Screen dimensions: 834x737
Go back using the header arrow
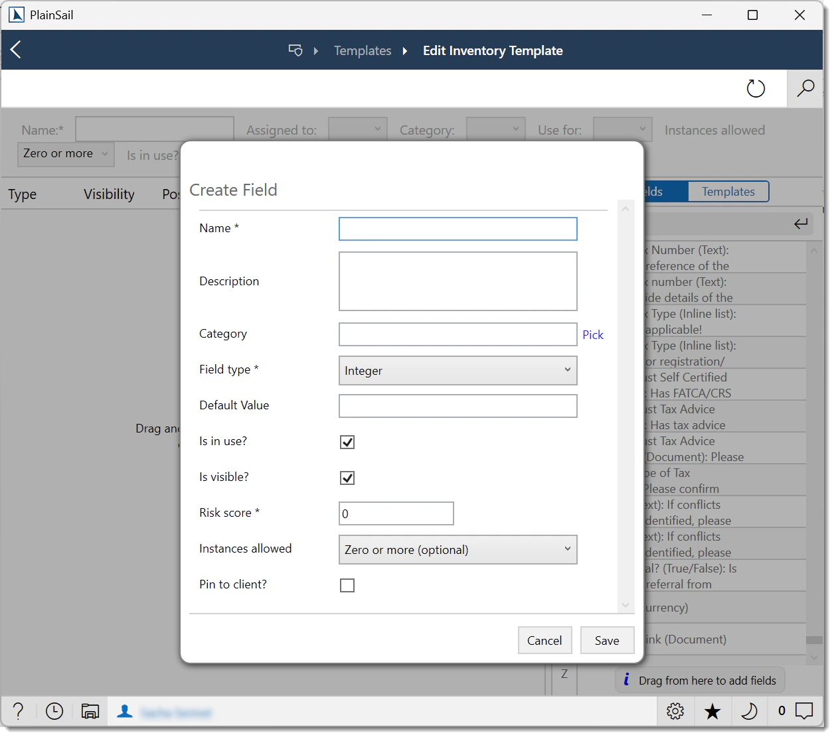pos(17,50)
